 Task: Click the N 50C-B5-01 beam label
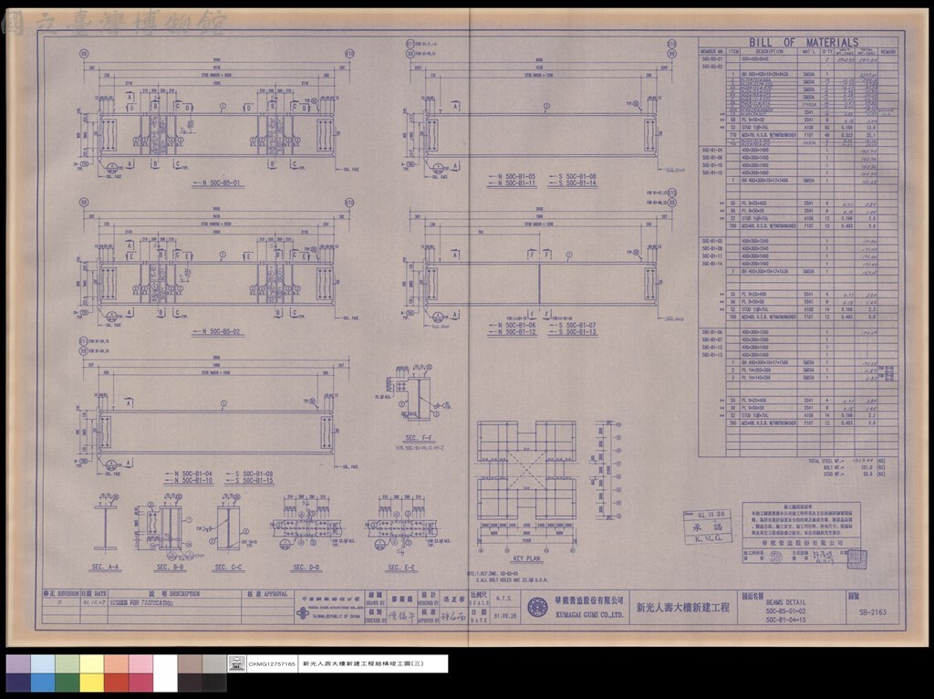[x=218, y=183]
